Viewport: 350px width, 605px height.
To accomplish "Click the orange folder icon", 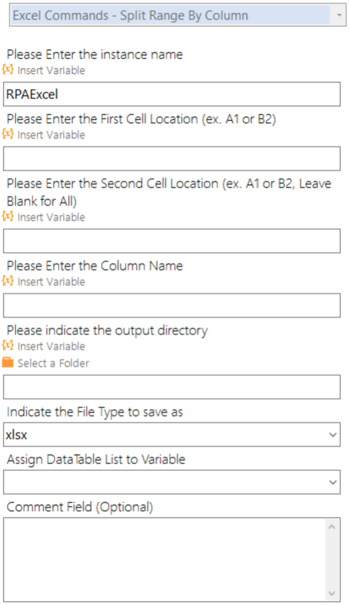I will click(x=8, y=362).
